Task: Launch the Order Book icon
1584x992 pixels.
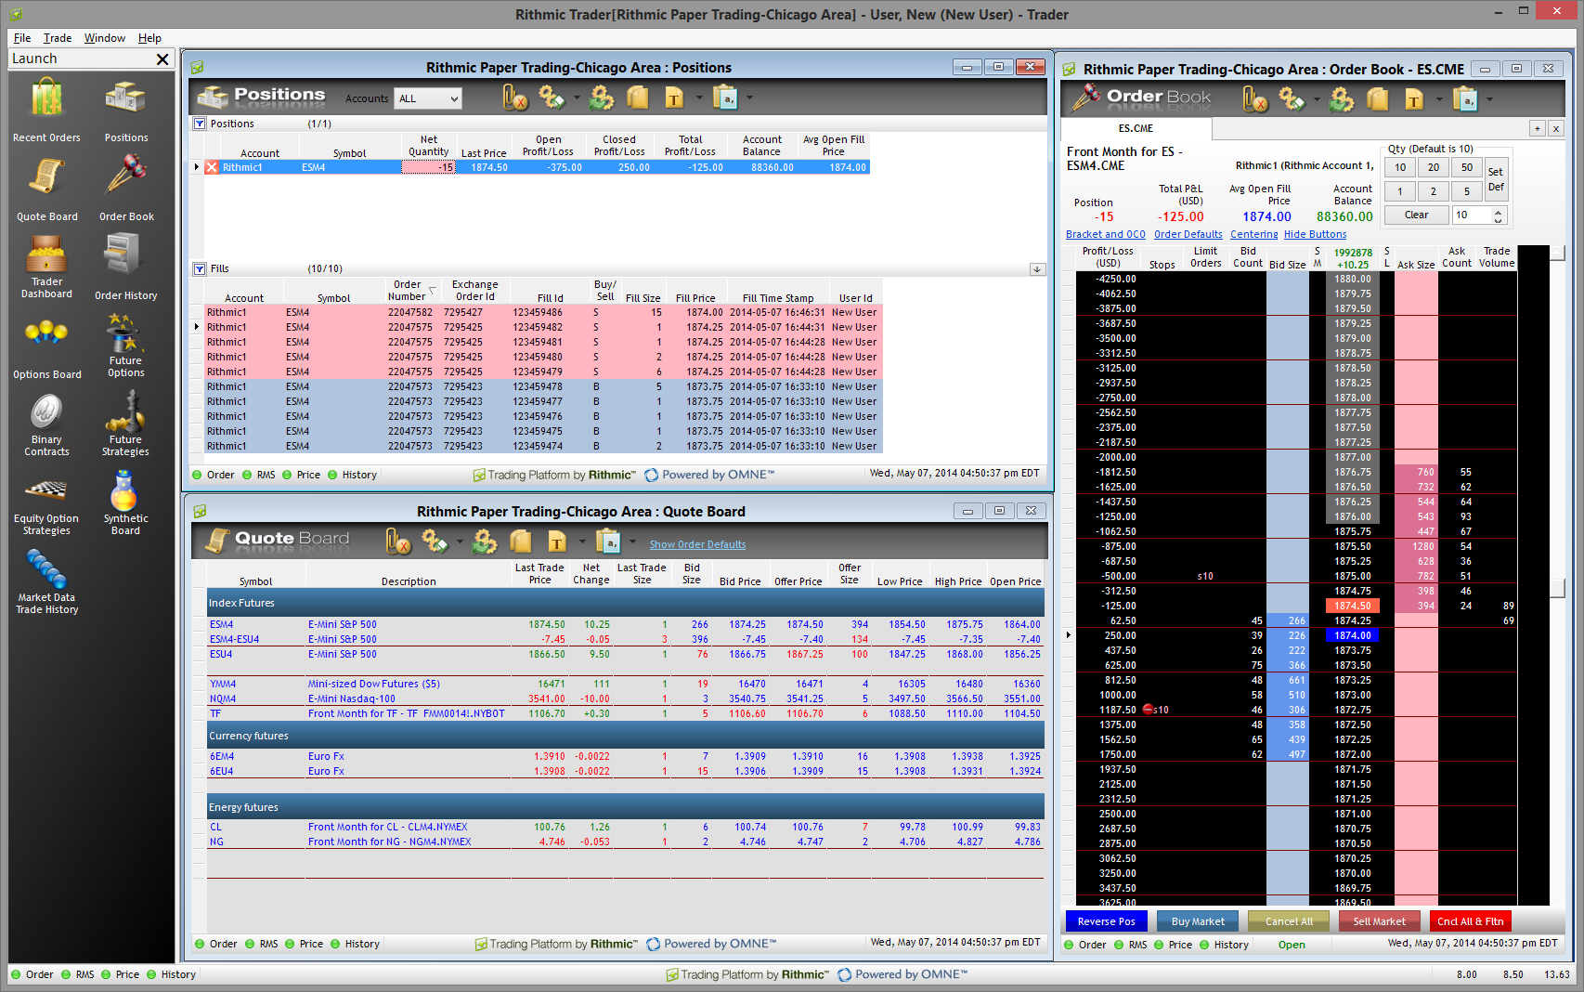Action: pos(126,189)
